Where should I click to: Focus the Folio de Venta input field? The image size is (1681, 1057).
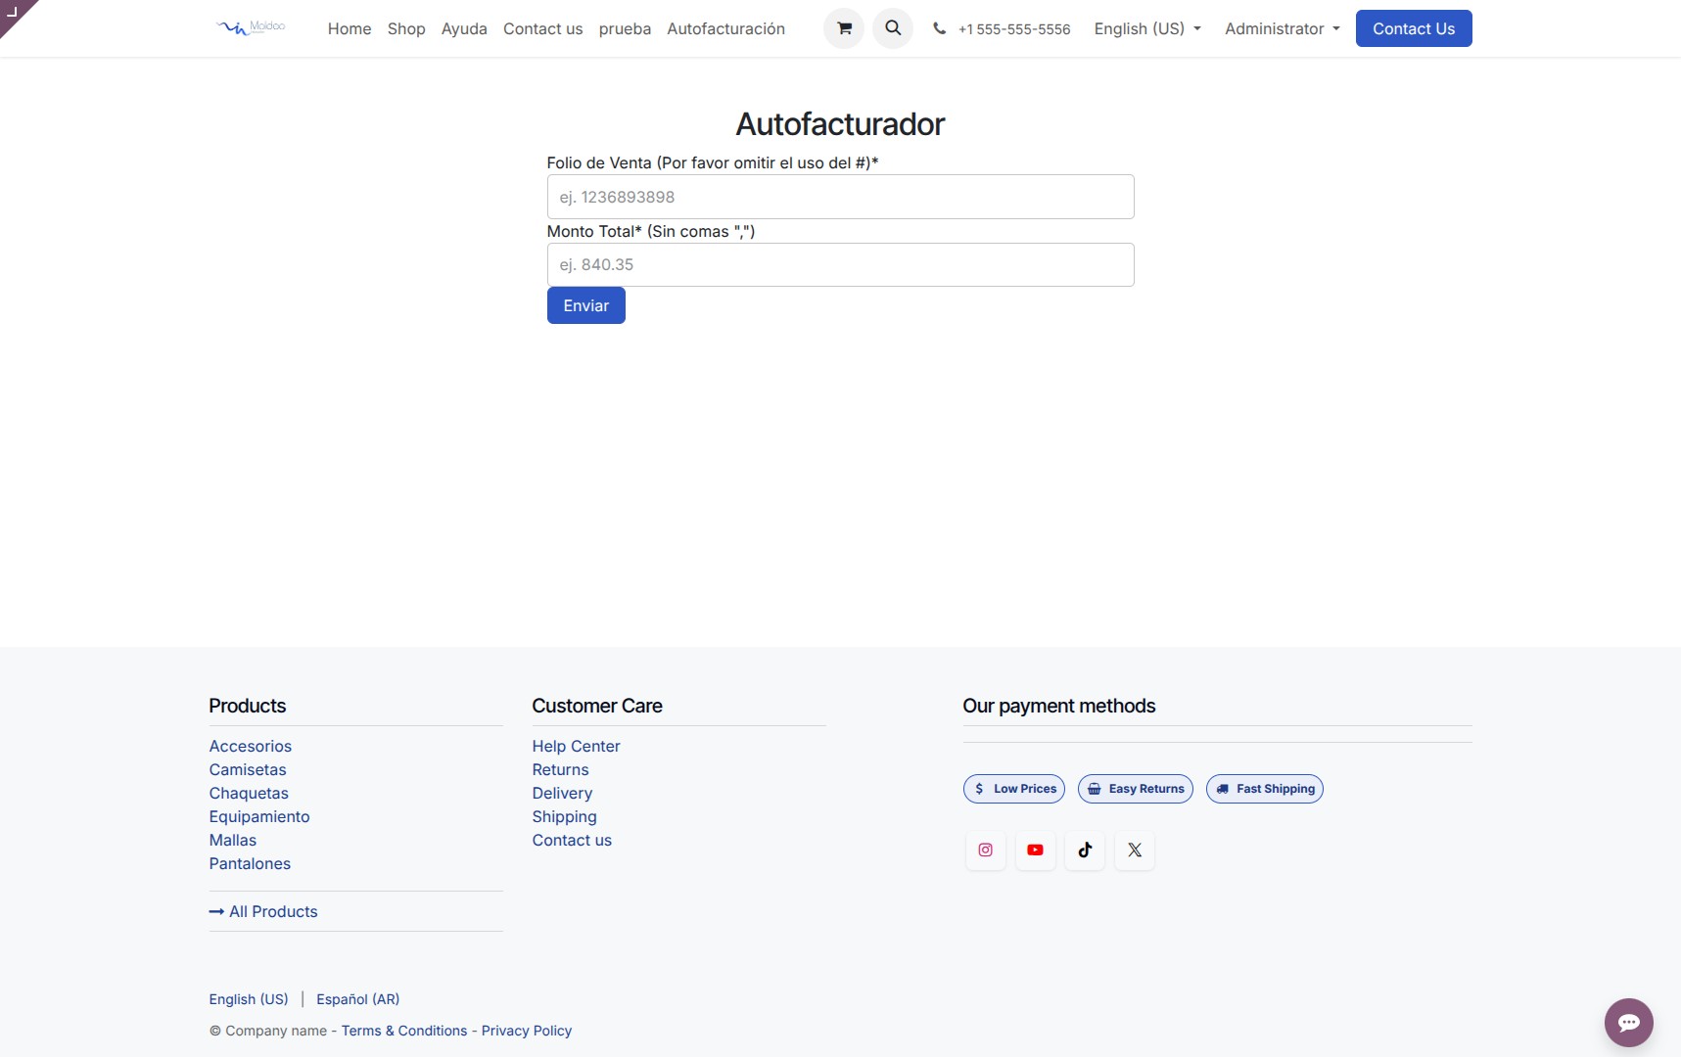click(x=841, y=197)
